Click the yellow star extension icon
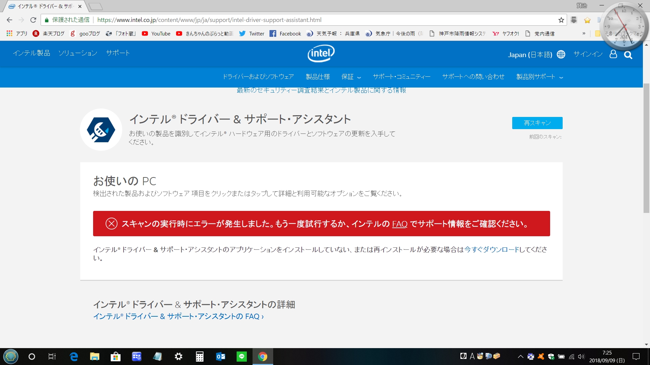This screenshot has height=365, width=650. coord(587,20)
